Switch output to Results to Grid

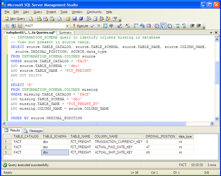click(163, 26)
